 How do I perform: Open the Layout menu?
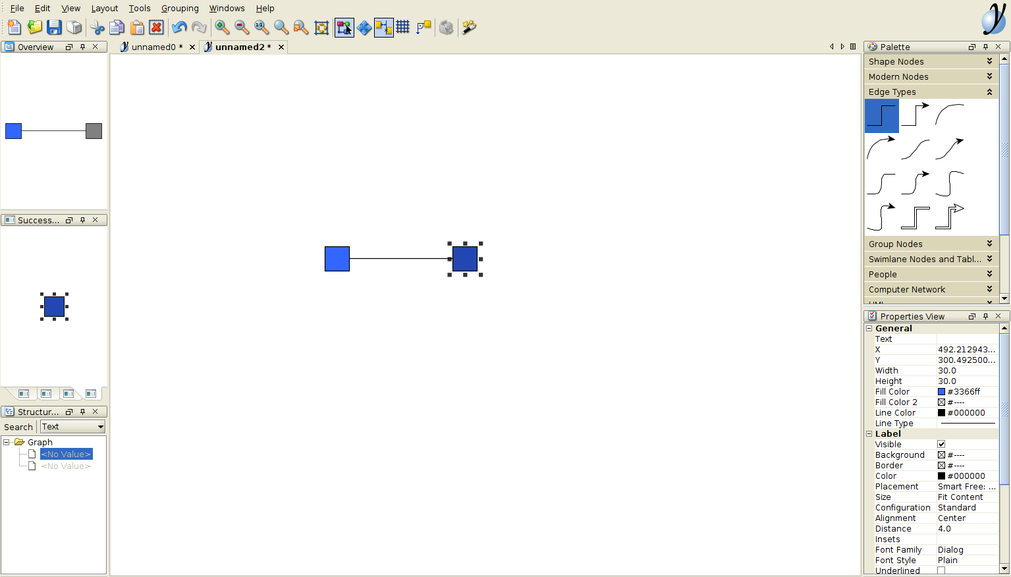104,9
